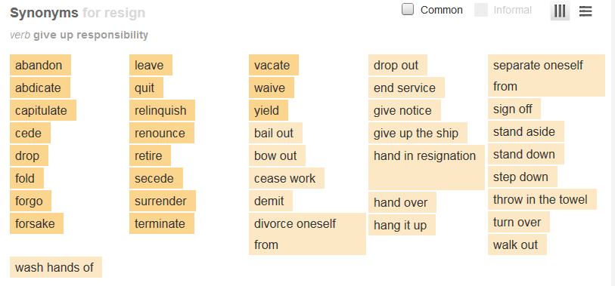
Task: Open 'divorce oneself from' entry
Action: 307,234
